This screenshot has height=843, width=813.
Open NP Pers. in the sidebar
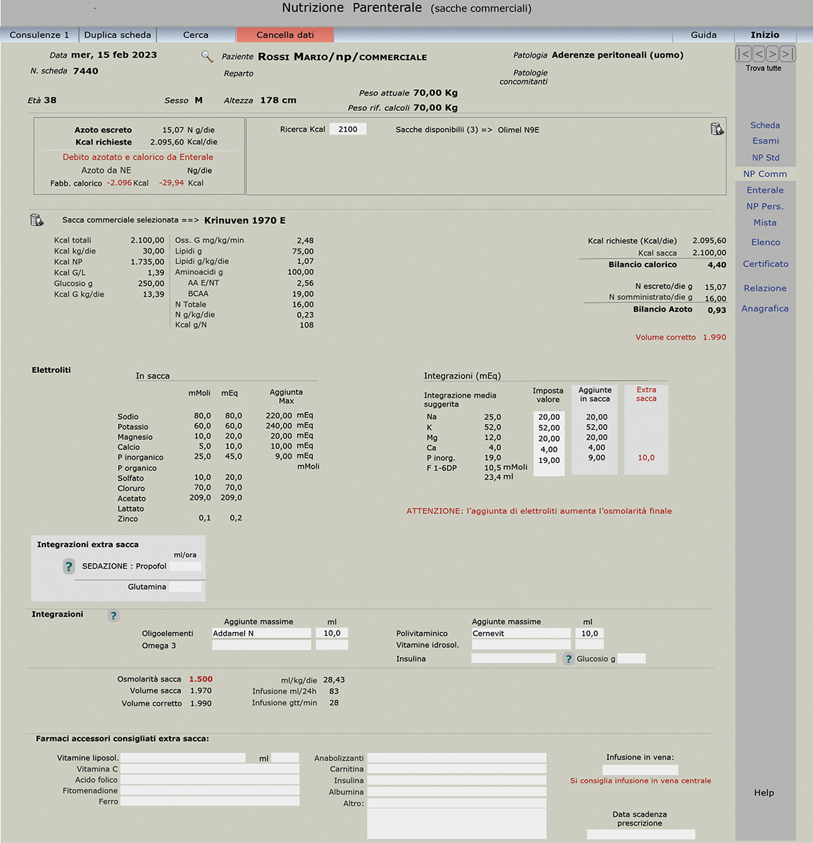tap(766, 207)
